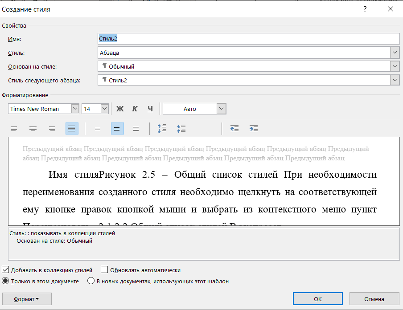This screenshot has width=403, height=310.
Task: Click the Имя field containing Стиль2
Action: point(249,39)
